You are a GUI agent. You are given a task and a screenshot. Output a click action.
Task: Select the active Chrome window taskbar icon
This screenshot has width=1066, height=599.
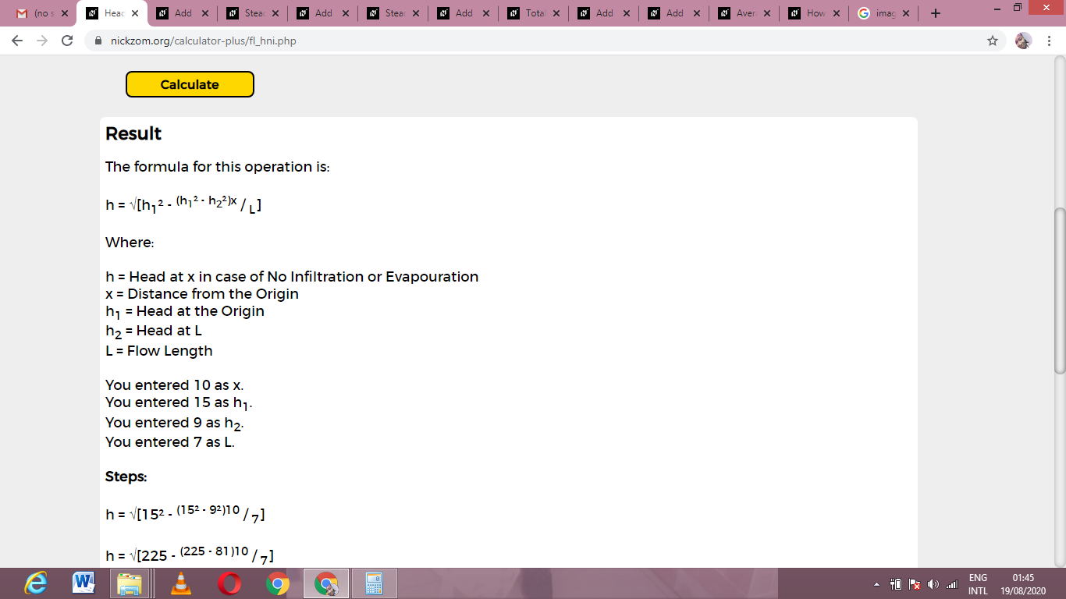[x=325, y=583]
